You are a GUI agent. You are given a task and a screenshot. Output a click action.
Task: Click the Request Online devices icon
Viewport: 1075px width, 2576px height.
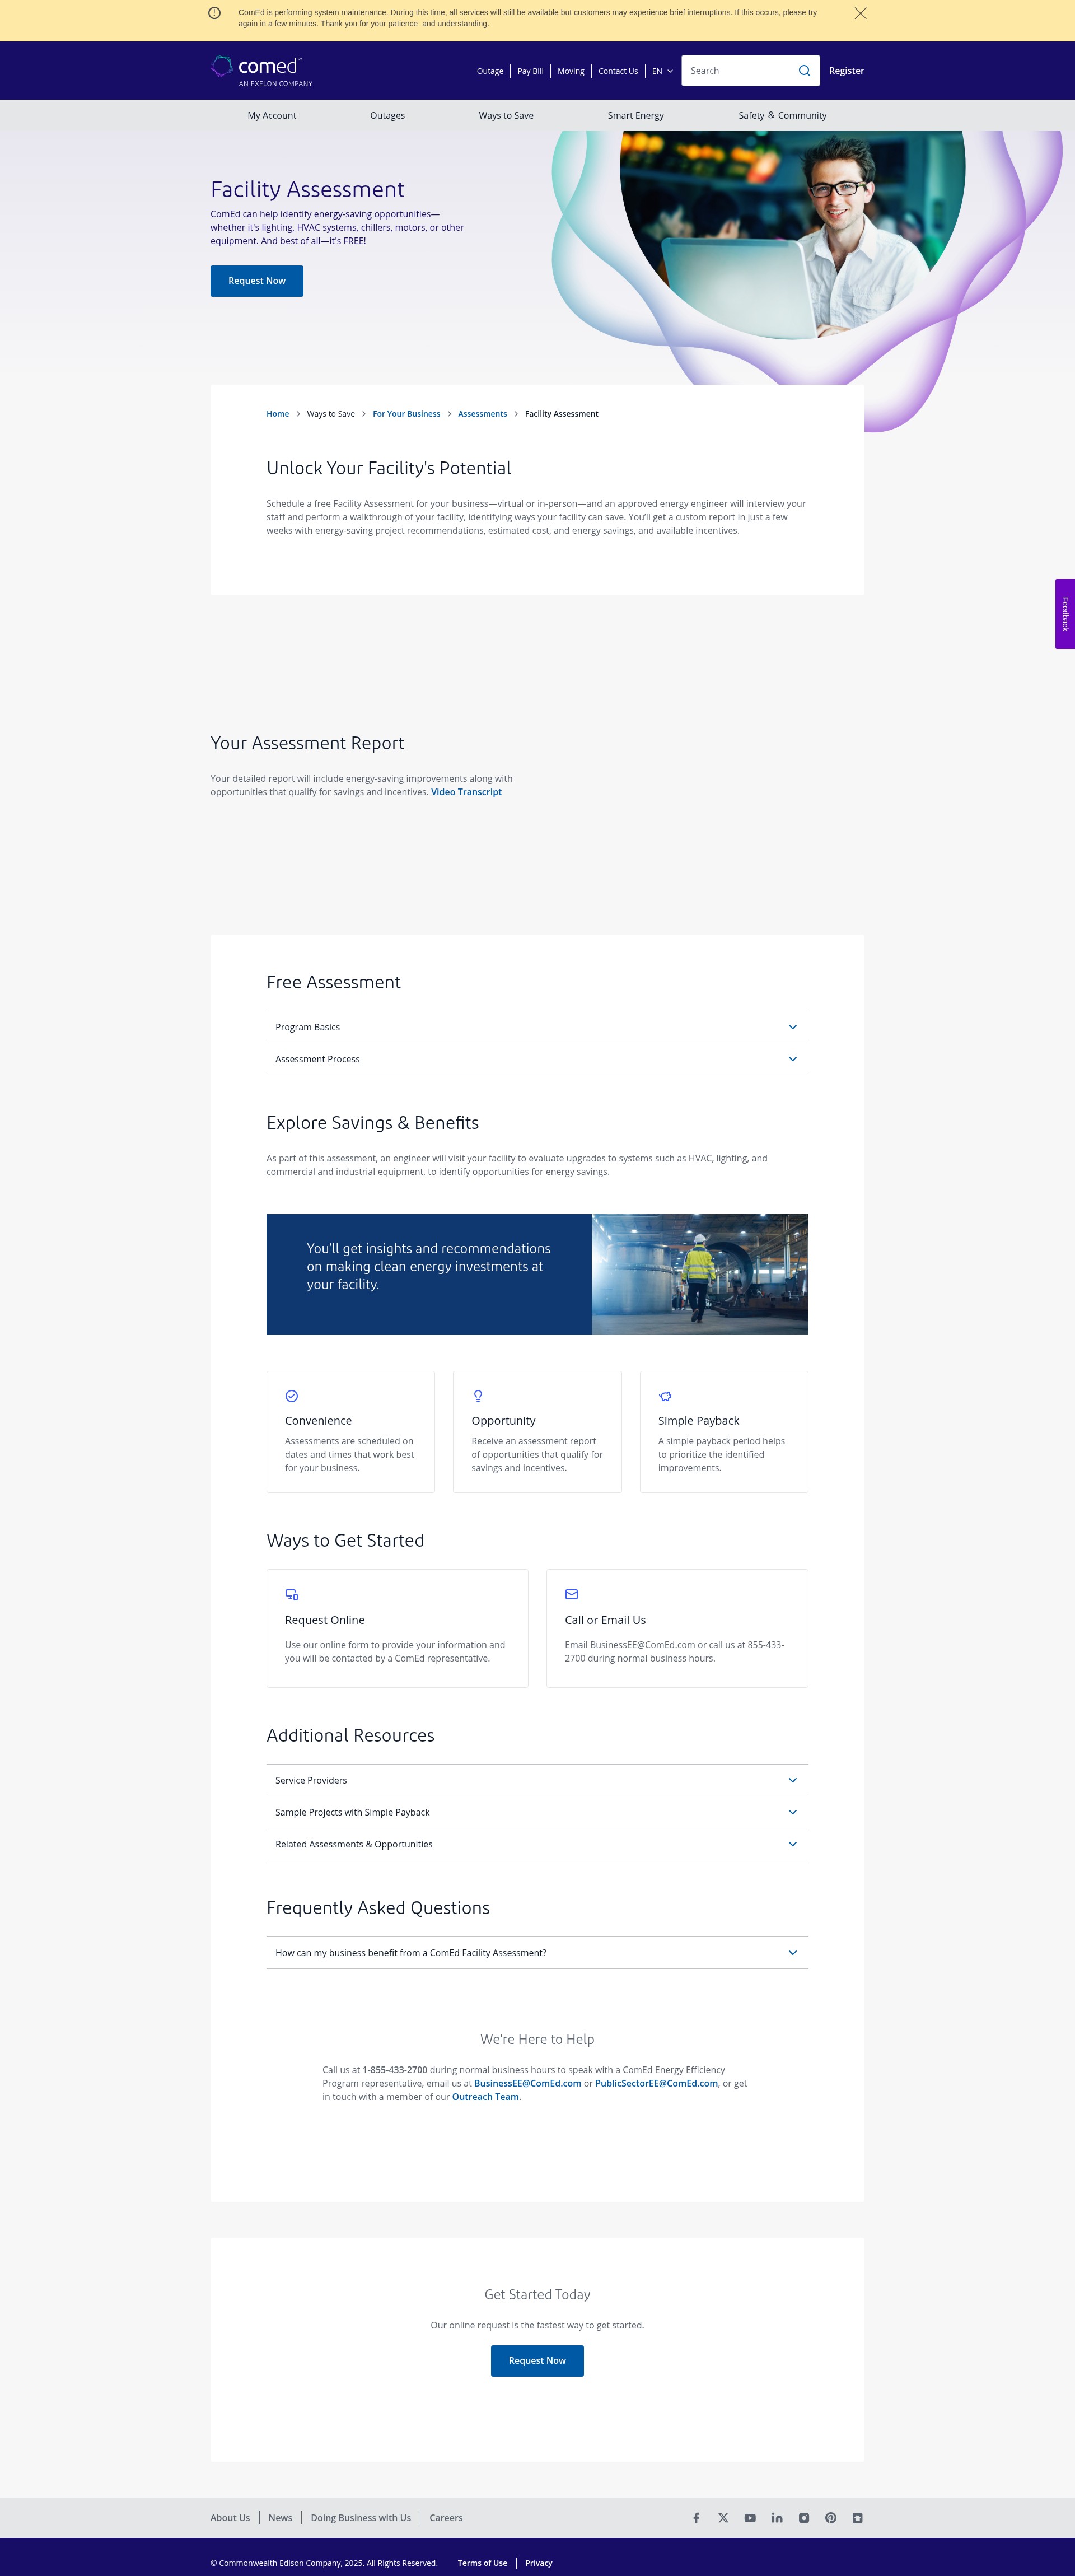tap(292, 1594)
